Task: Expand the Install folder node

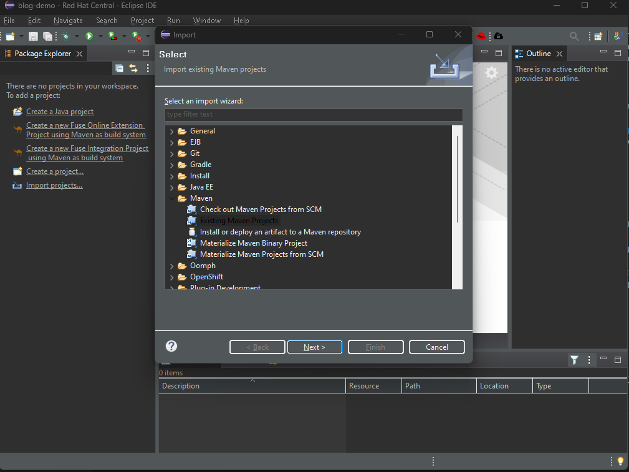Action: click(x=171, y=176)
